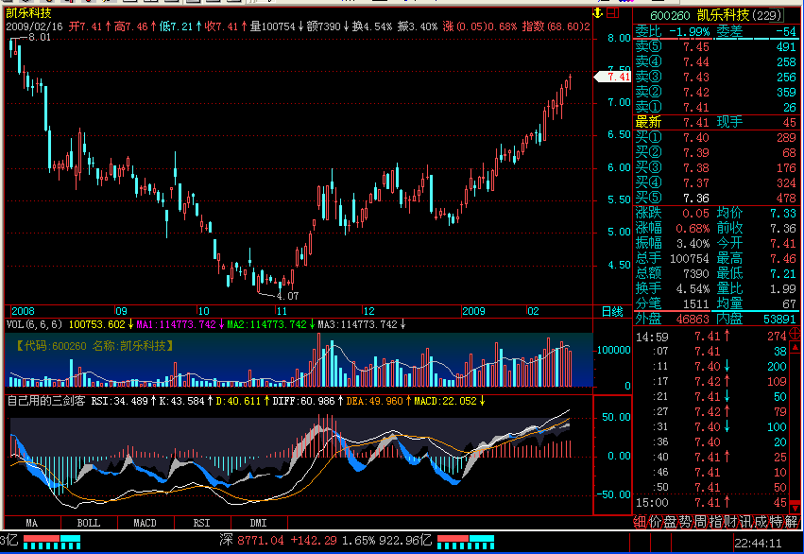This screenshot has height=554, width=804.
Task: Switch to the MA indicator tab
Action: tap(32, 523)
